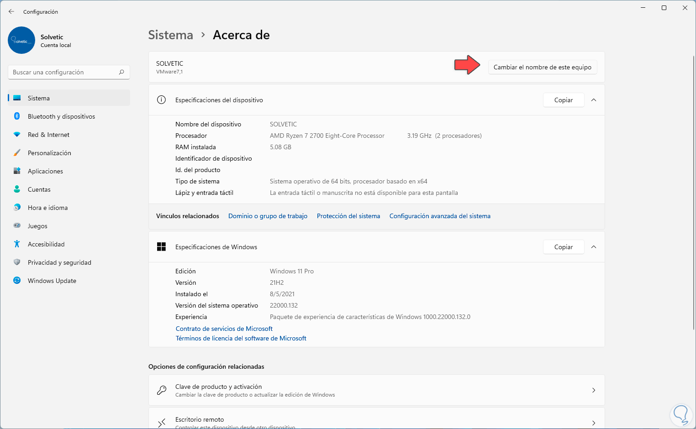Image resolution: width=696 pixels, height=429 pixels.
Task: Select the Identificador de dispositivo label
Action: coord(214,158)
